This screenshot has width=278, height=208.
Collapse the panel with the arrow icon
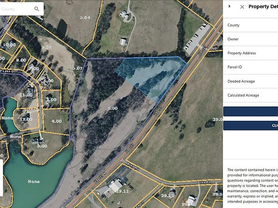click(x=229, y=6)
